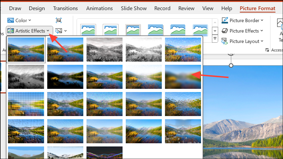Open the Picture Layout dropdown
The width and height of the screenshot is (283, 159).
click(x=242, y=41)
